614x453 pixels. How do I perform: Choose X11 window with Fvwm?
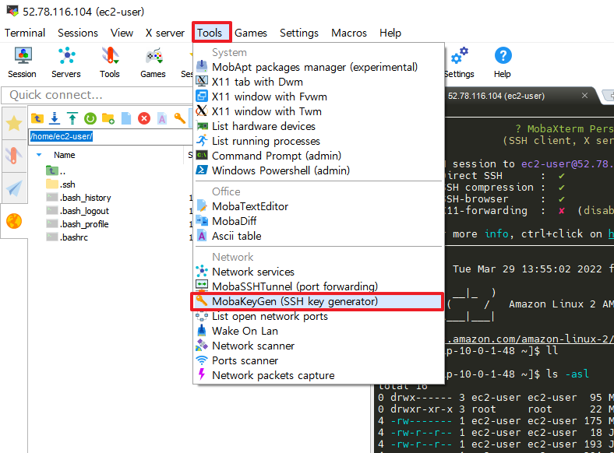pyautogui.click(x=318, y=97)
